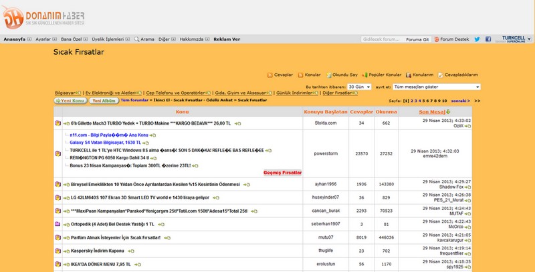Click go-to-last-post icon beside Shadow Fox
535x272 pixels.
pyautogui.click(x=467, y=187)
